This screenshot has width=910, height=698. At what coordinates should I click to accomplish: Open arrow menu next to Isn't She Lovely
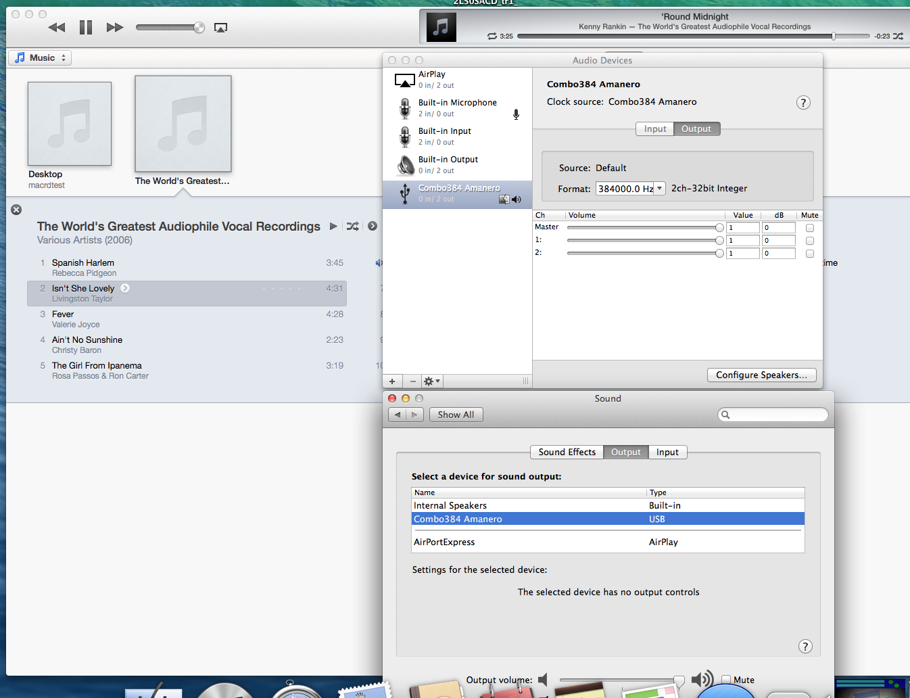(125, 288)
